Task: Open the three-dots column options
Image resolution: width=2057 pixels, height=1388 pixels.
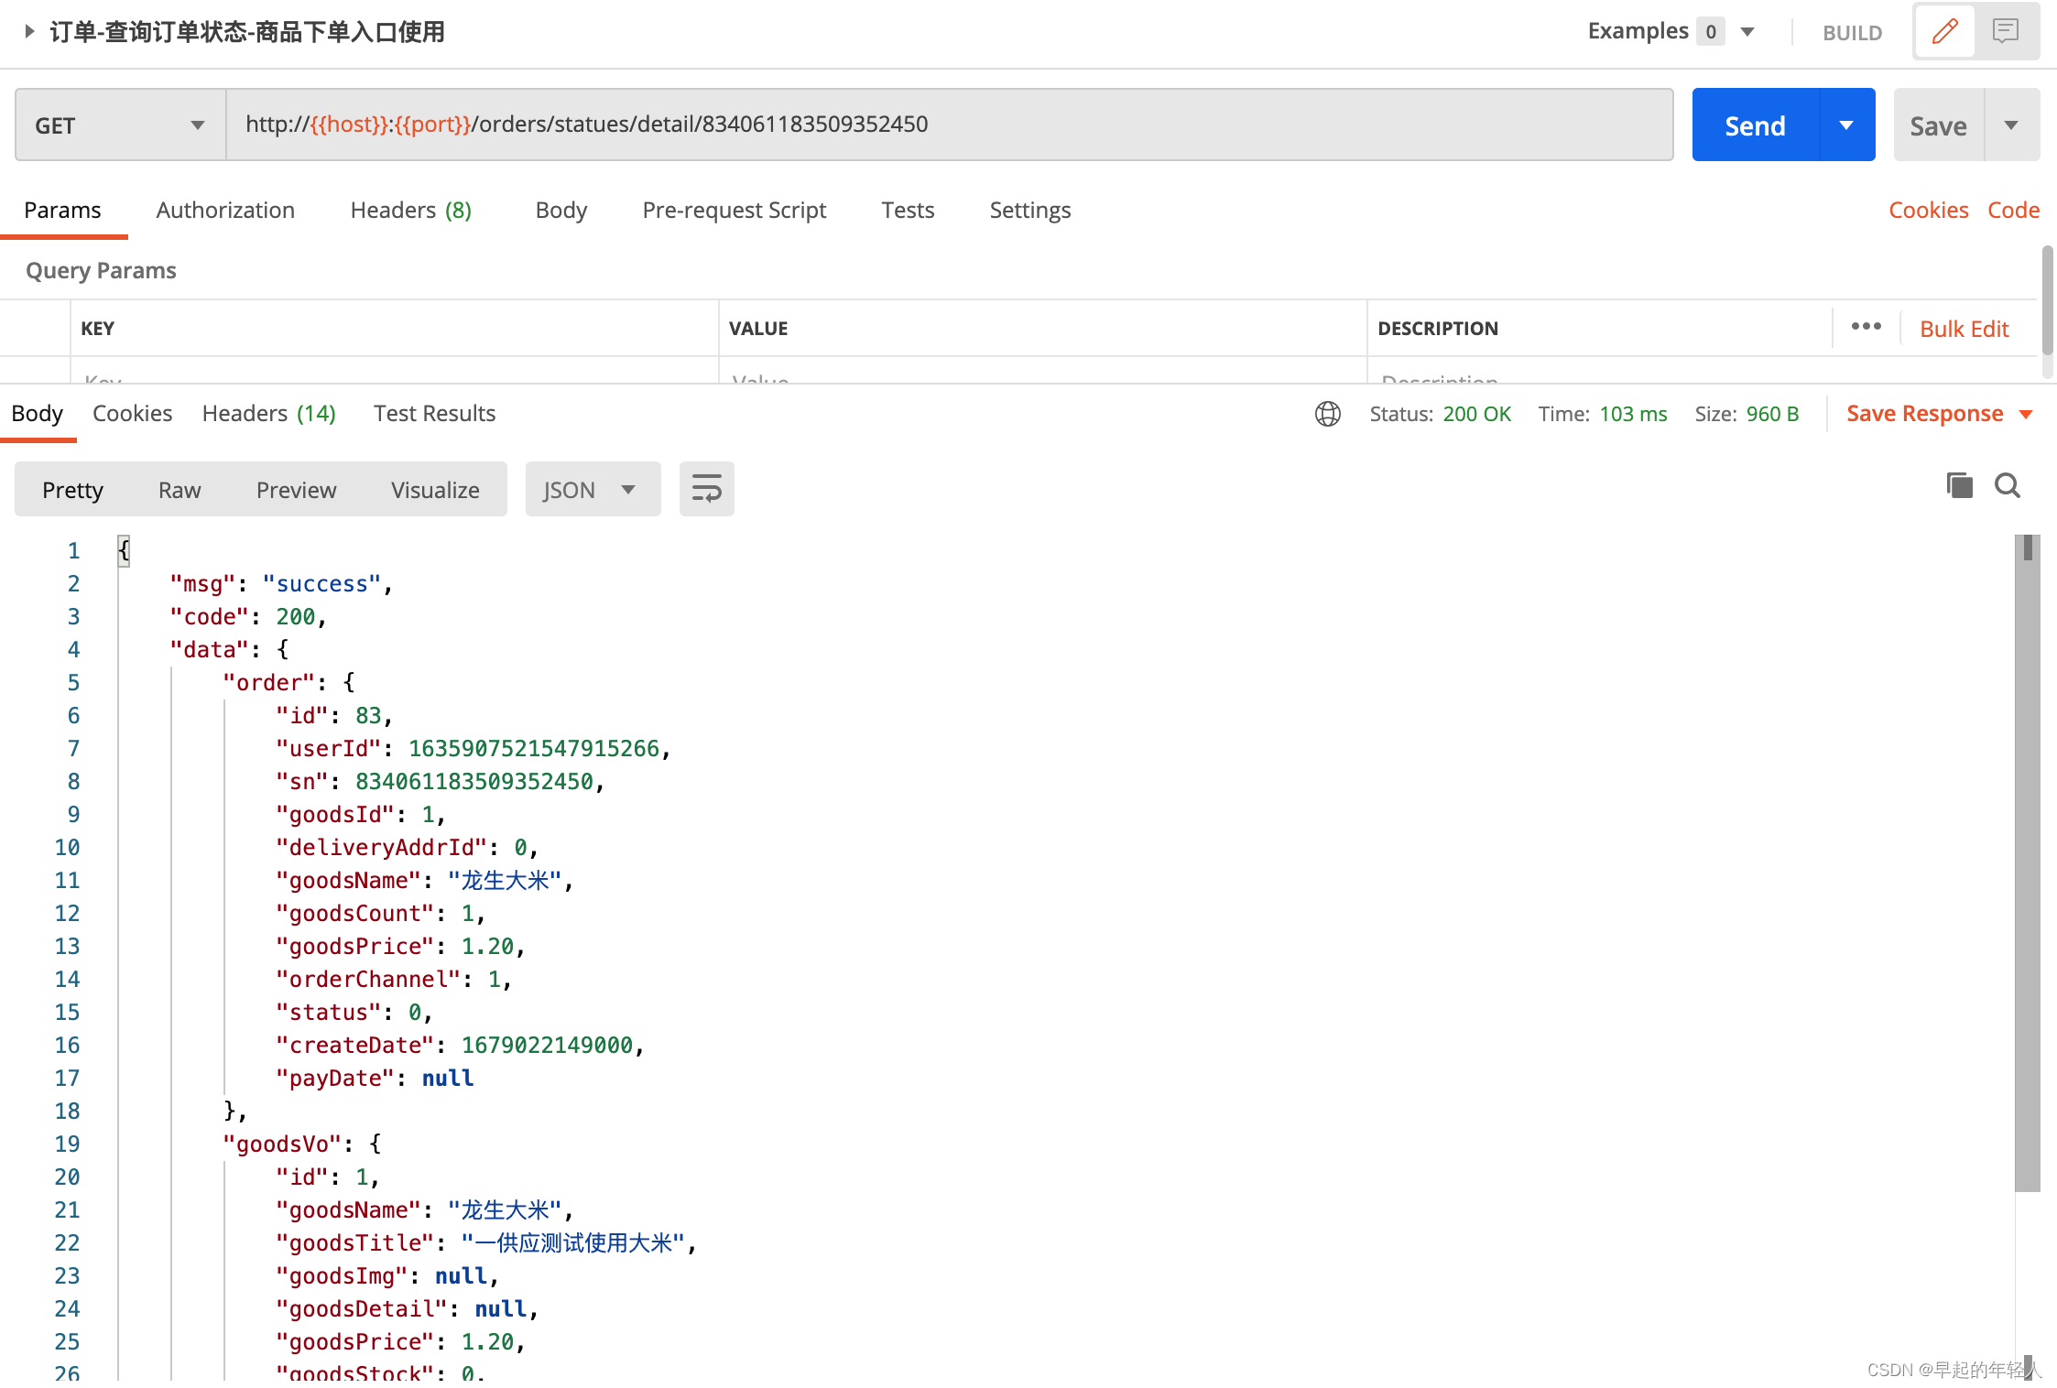Action: (1866, 327)
